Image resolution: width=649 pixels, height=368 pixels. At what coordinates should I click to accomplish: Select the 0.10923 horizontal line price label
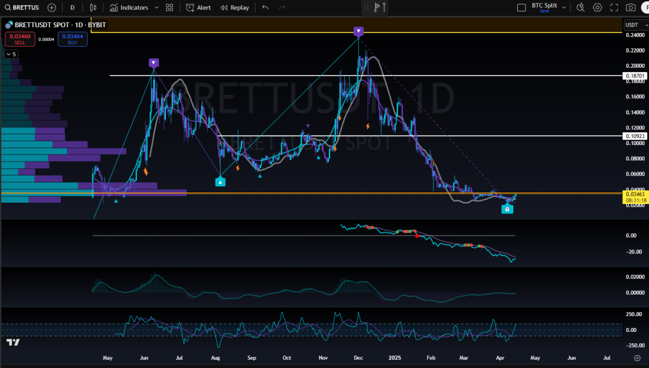pos(635,136)
